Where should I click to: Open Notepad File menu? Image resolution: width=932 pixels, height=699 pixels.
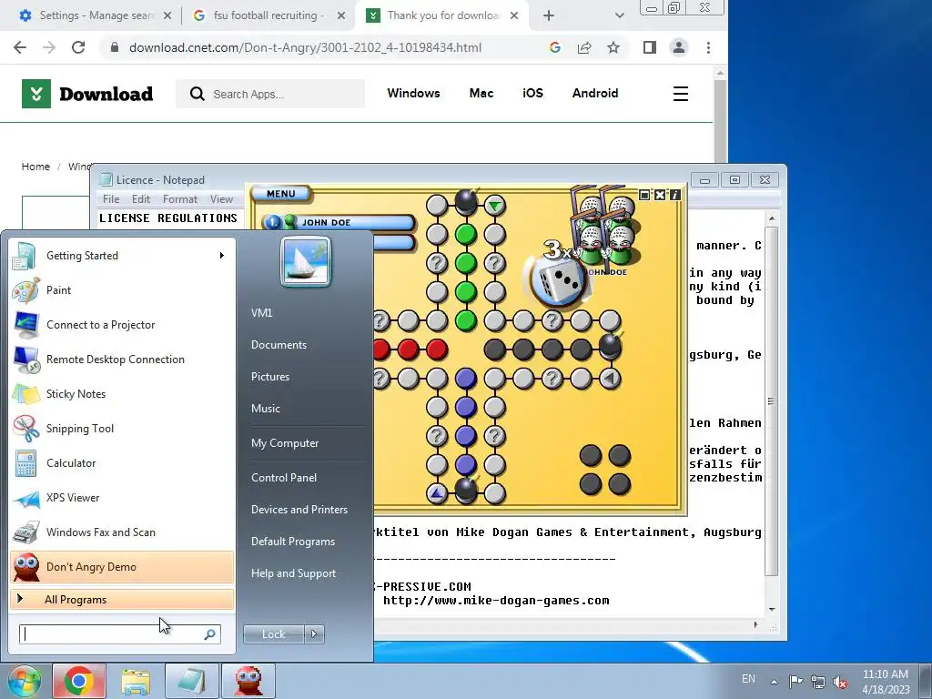[110, 199]
